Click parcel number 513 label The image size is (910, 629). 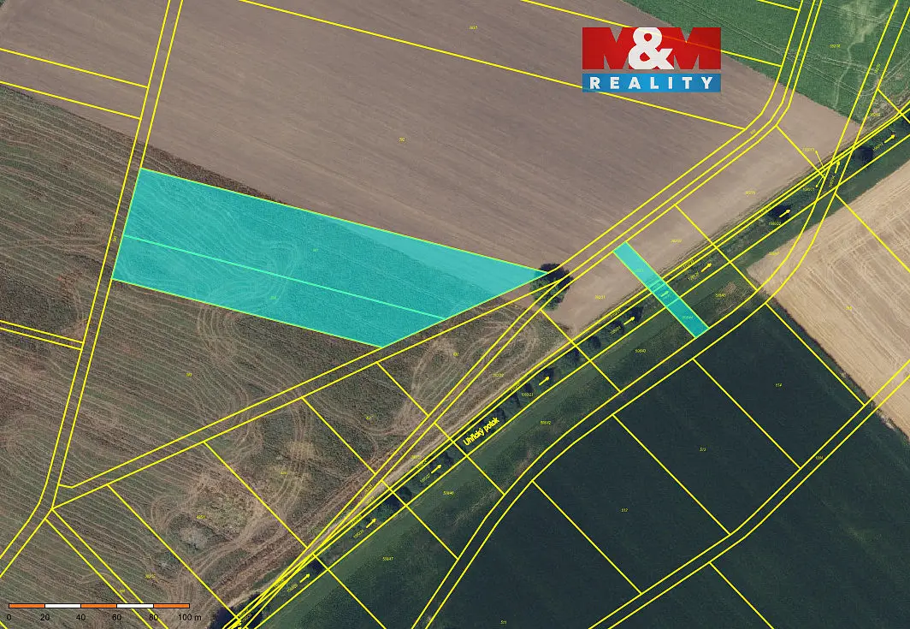click(703, 449)
